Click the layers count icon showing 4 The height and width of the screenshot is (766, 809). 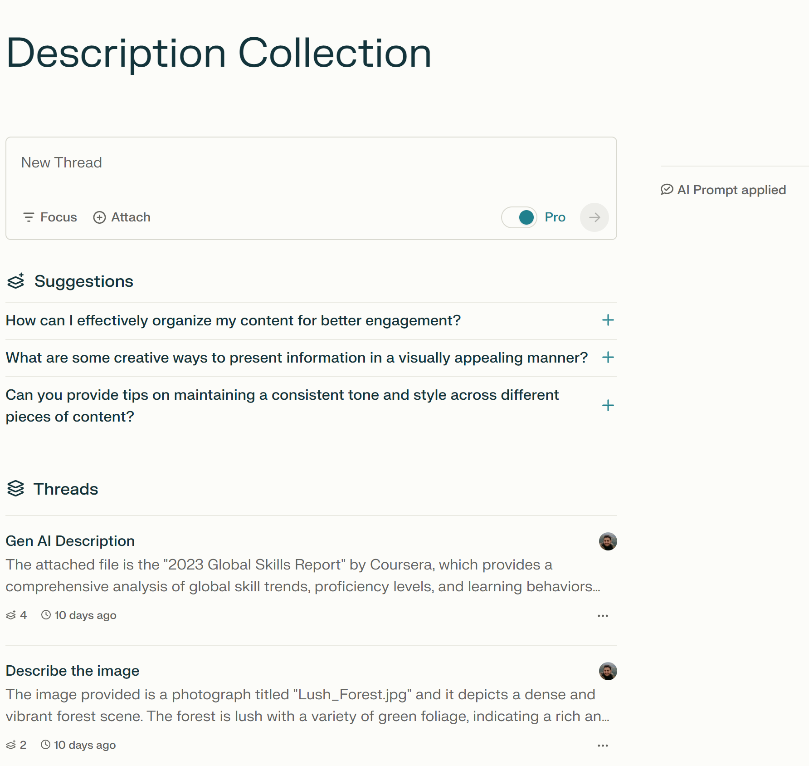(11, 615)
